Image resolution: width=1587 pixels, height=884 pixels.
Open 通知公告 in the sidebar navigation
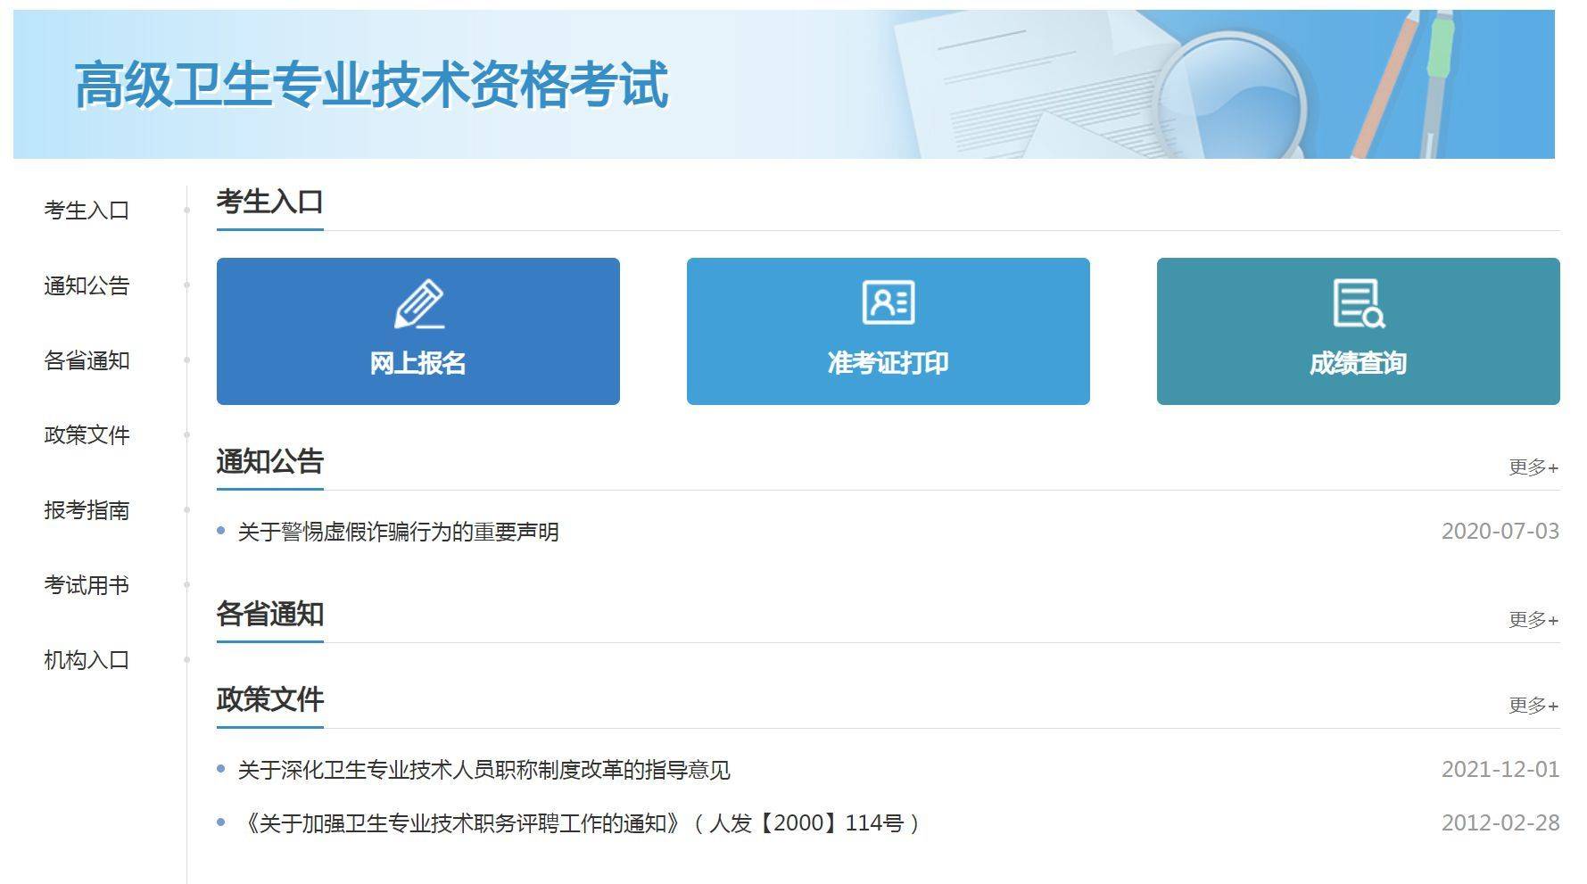86,286
